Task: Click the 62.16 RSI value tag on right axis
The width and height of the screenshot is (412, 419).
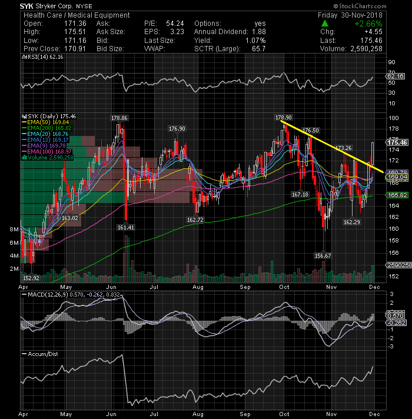Action: click(x=396, y=76)
